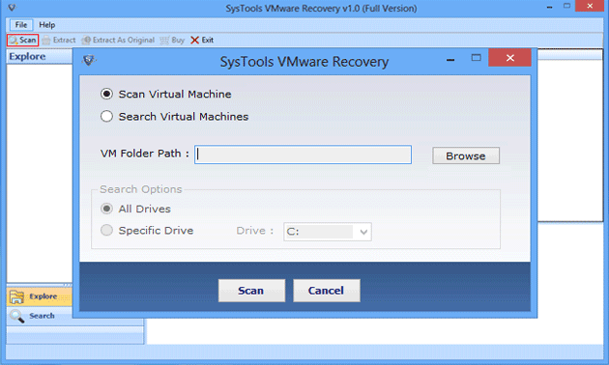The image size is (609, 365).
Task: Click the Browse button
Action: [466, 155]
